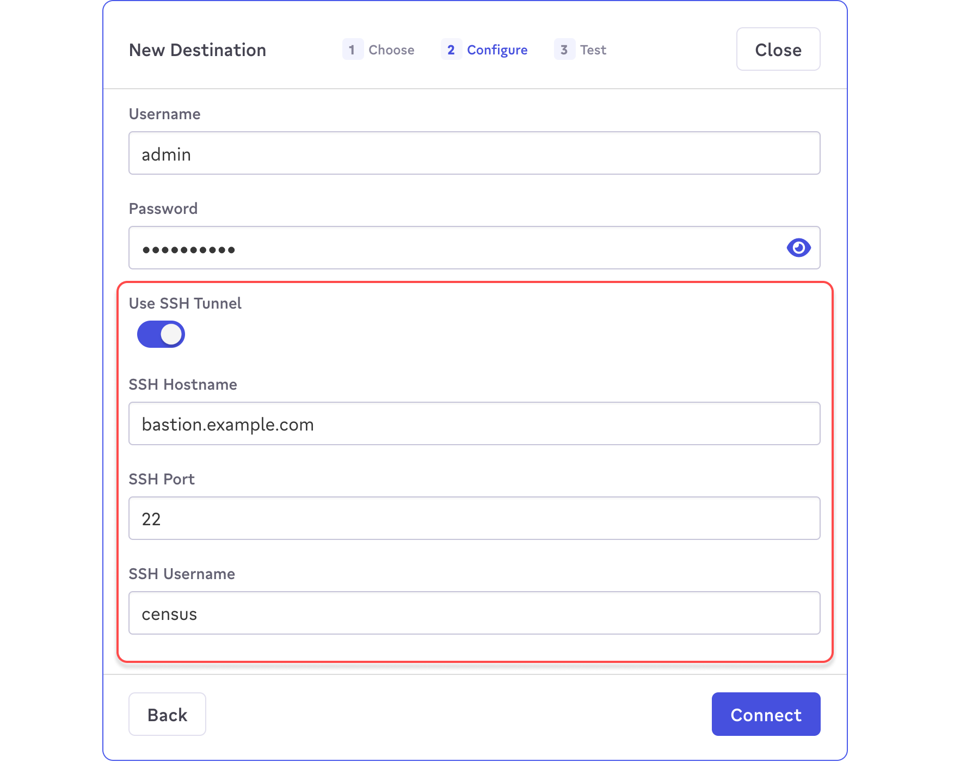Viewport: 960px width, 762px height.
Task: Select the Configure step label
Action: pos(497,50)
